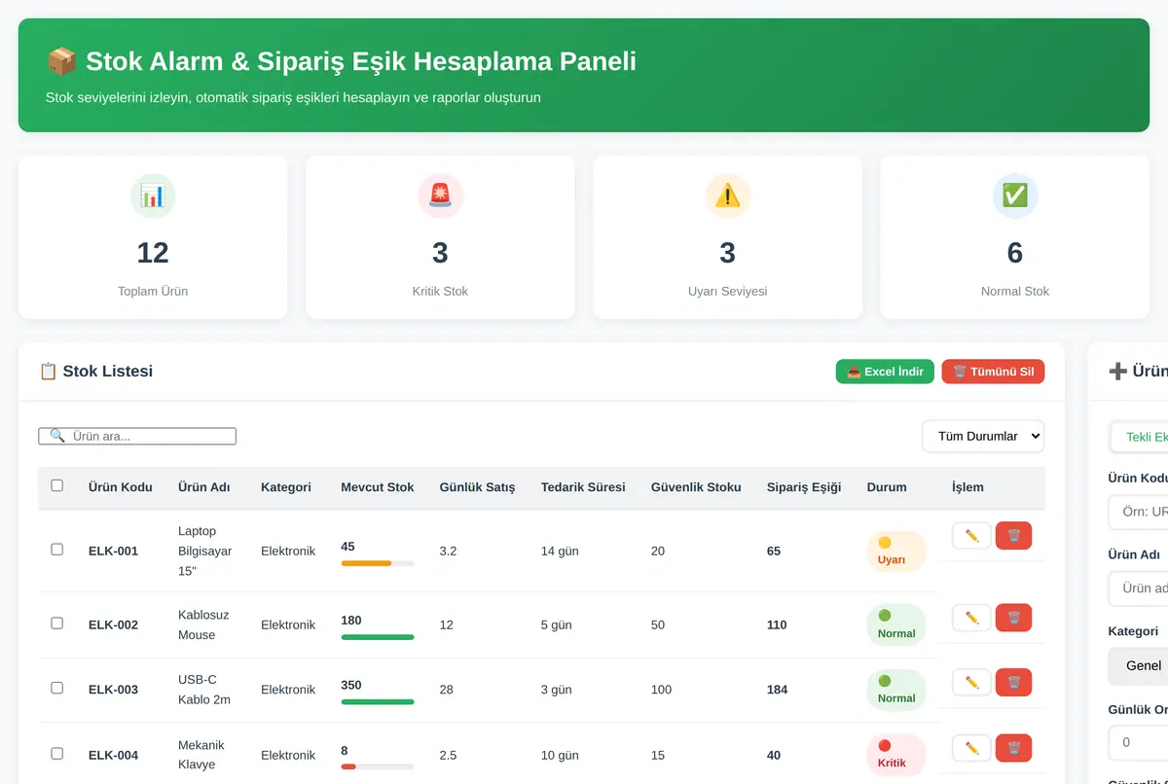Edit the ELK-004 Mekanik Klavye entry

tap(971, 748)
